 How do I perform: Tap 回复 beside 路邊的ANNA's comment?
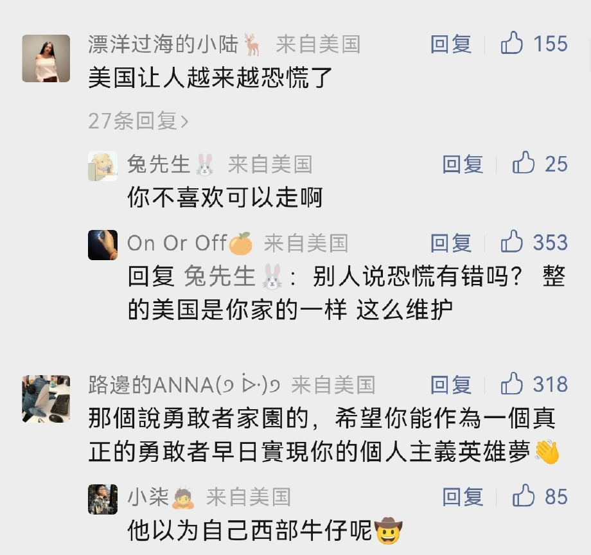click(x=451, y=384)
